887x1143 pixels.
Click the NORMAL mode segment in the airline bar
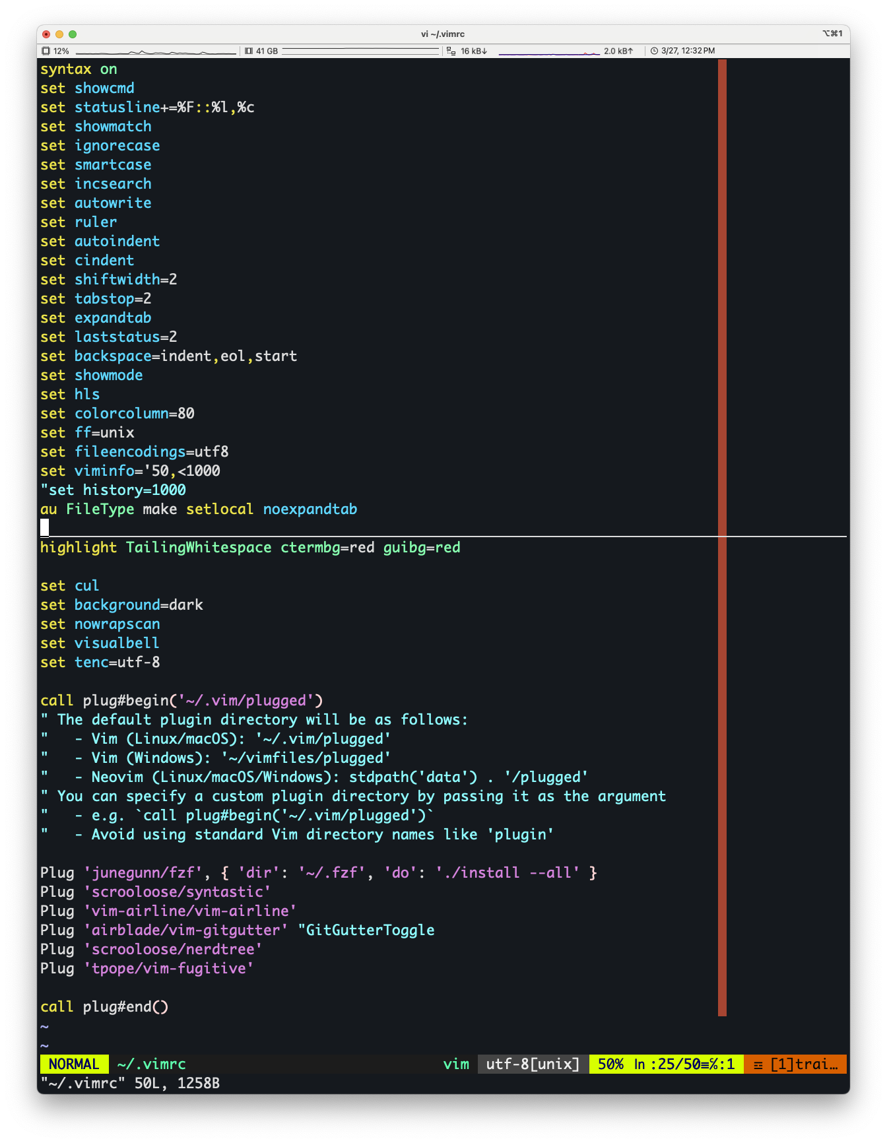[x=74, y=1064]
